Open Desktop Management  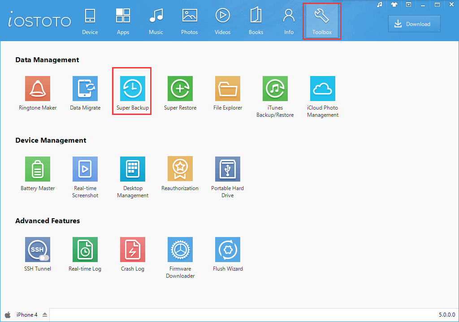pyautogui.click(x=133, y=169)
